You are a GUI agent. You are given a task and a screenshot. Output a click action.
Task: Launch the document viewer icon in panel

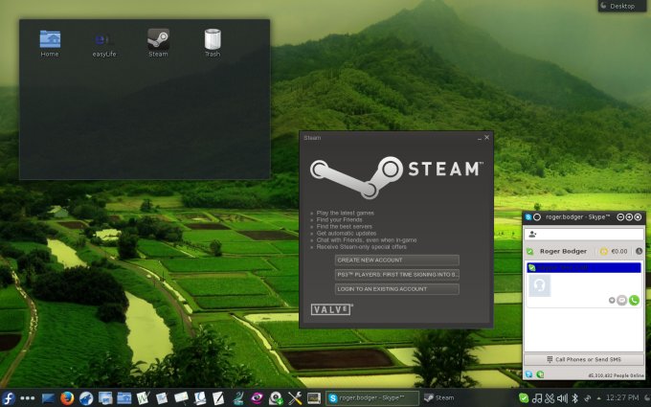point(200,398)
